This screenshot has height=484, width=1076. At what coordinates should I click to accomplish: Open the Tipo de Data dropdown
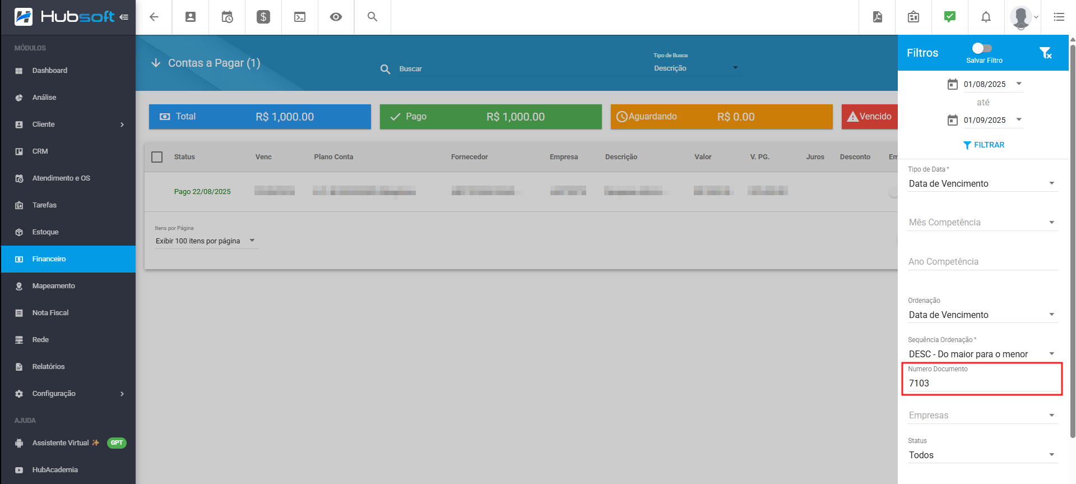pos(982,183)
